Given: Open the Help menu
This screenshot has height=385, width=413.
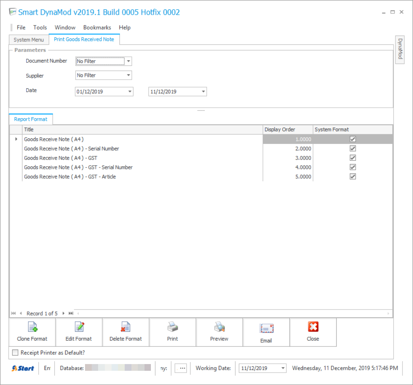Looking at the screenshot, I should (125, 27).
